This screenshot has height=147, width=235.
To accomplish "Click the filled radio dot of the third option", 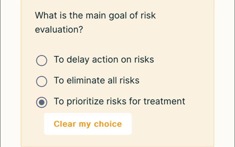I will point(42,102).
